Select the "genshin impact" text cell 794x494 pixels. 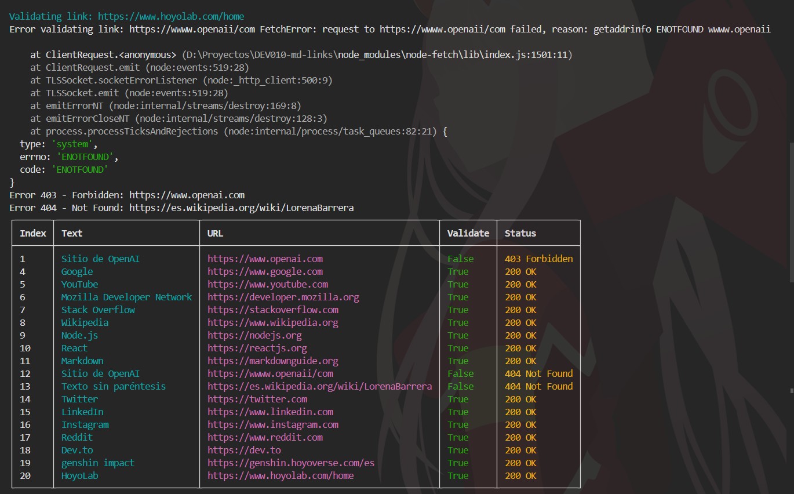point(98,463)
